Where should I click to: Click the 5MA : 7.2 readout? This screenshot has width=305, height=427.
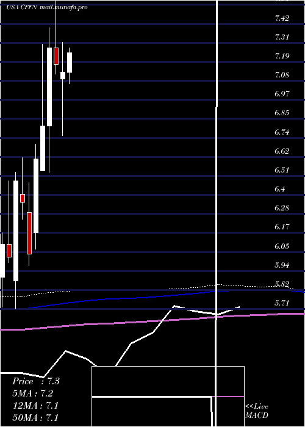pos(33,393)
